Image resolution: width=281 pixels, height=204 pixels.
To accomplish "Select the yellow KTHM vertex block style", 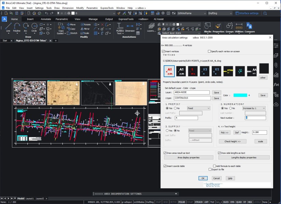I will pyautogui.click(x=228, y=71).
